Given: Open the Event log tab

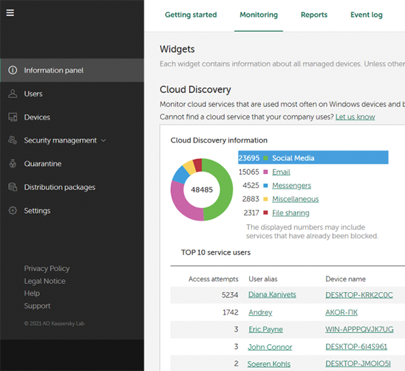Looking at the screenshot, I should pyautogui.click(x=367, y=15).
